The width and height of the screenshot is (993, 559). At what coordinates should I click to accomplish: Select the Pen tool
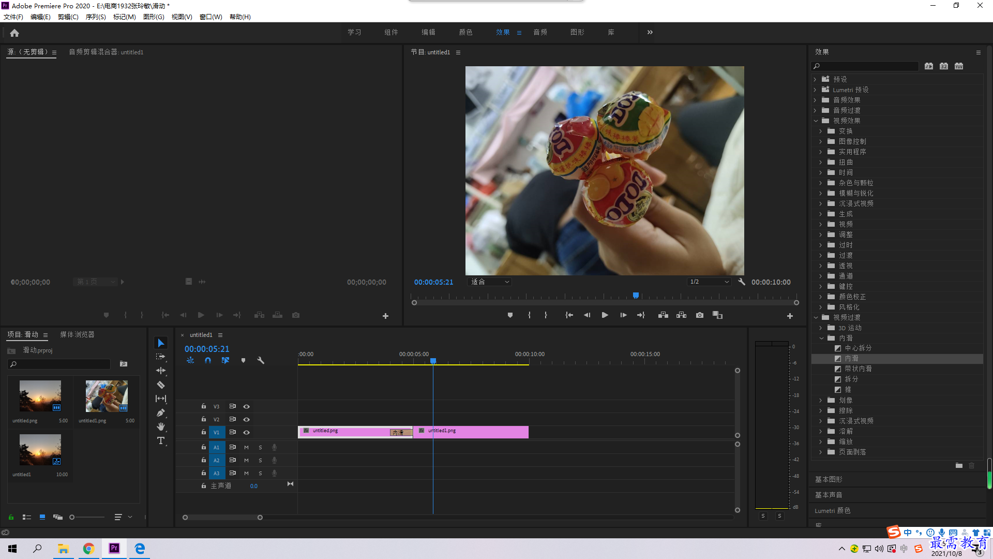coord(161,413)
